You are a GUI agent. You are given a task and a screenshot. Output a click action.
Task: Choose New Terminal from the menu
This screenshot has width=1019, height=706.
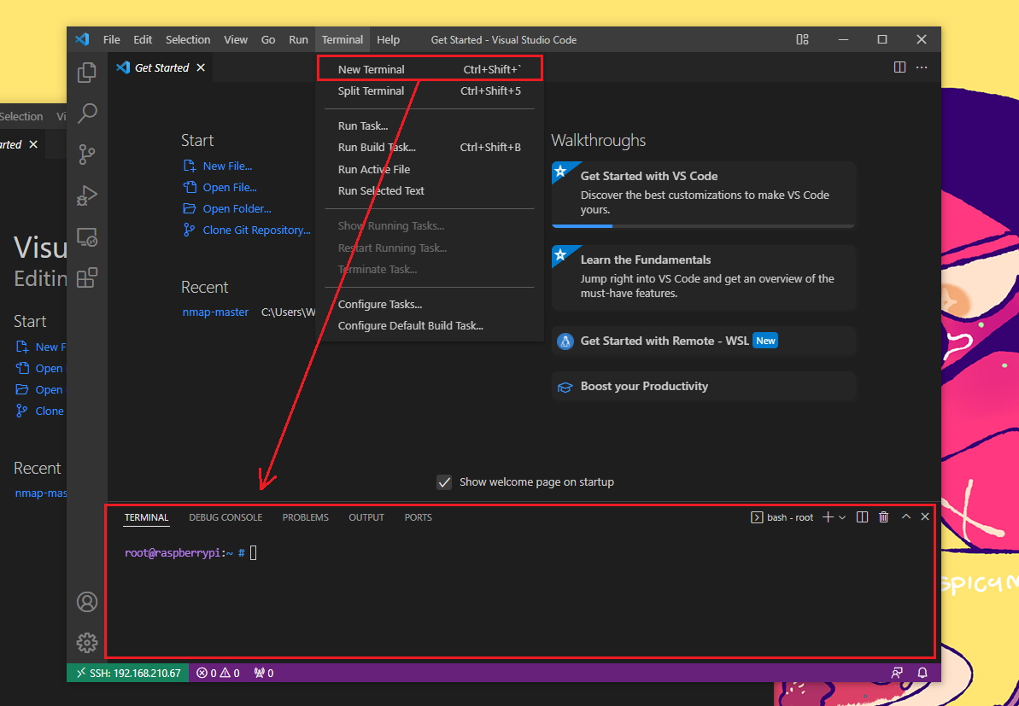coord(430,69)
